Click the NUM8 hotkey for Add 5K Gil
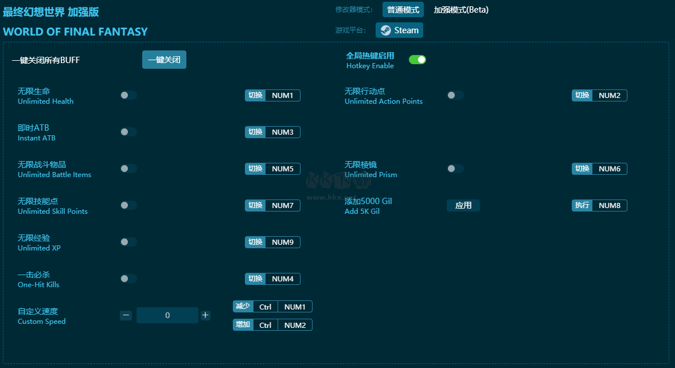 coord(609,205)
